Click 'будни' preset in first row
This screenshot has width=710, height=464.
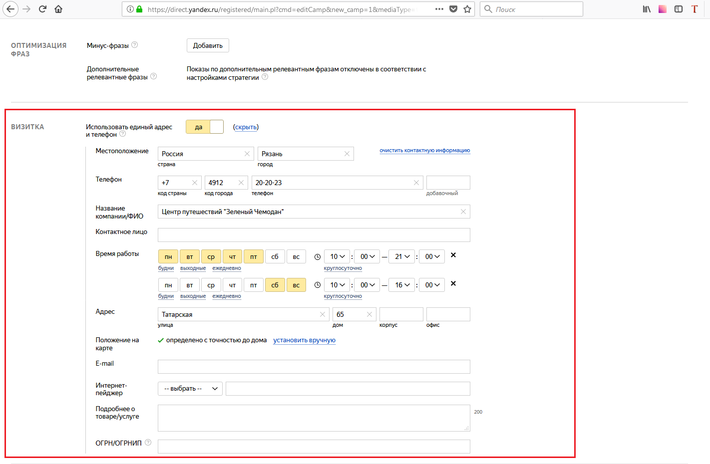click(166, 268)
